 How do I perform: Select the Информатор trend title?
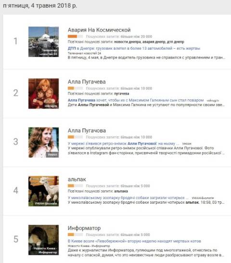[x=84, y=228]
